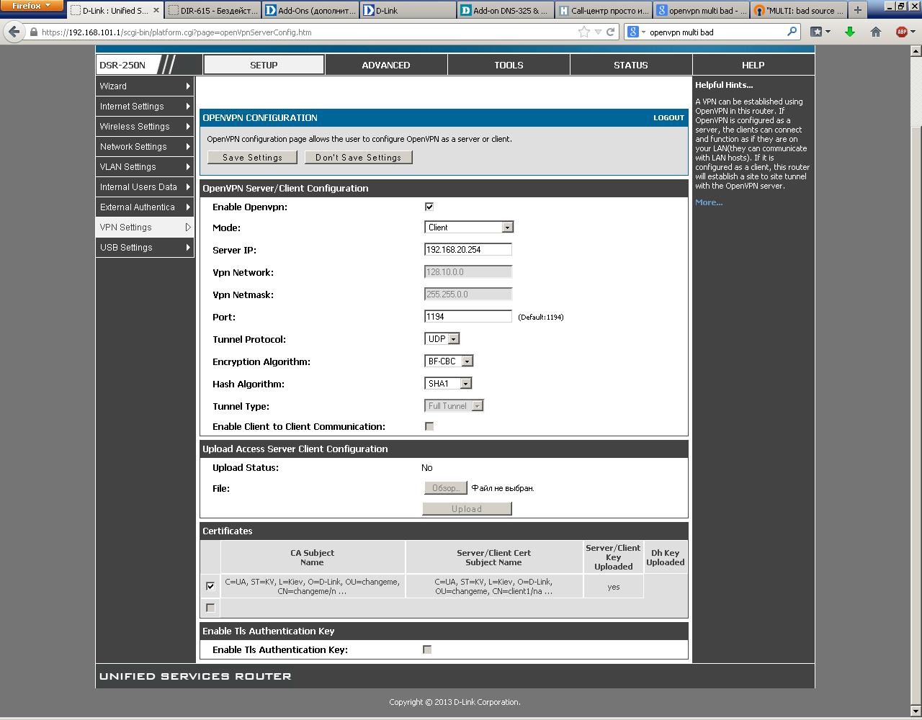Open the TOOLS router tab

coord(509,65)
